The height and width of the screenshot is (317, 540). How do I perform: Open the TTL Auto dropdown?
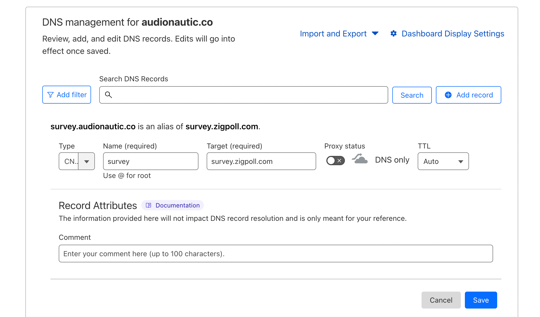[x=443, y=161]
